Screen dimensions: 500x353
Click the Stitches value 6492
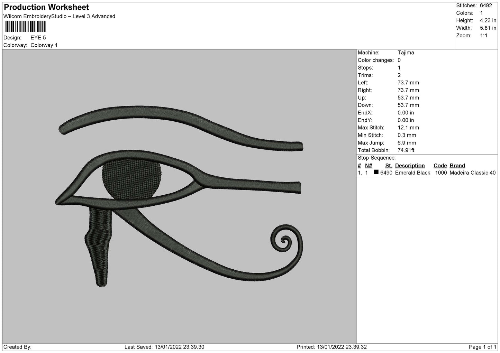click(x=486, y=6)
